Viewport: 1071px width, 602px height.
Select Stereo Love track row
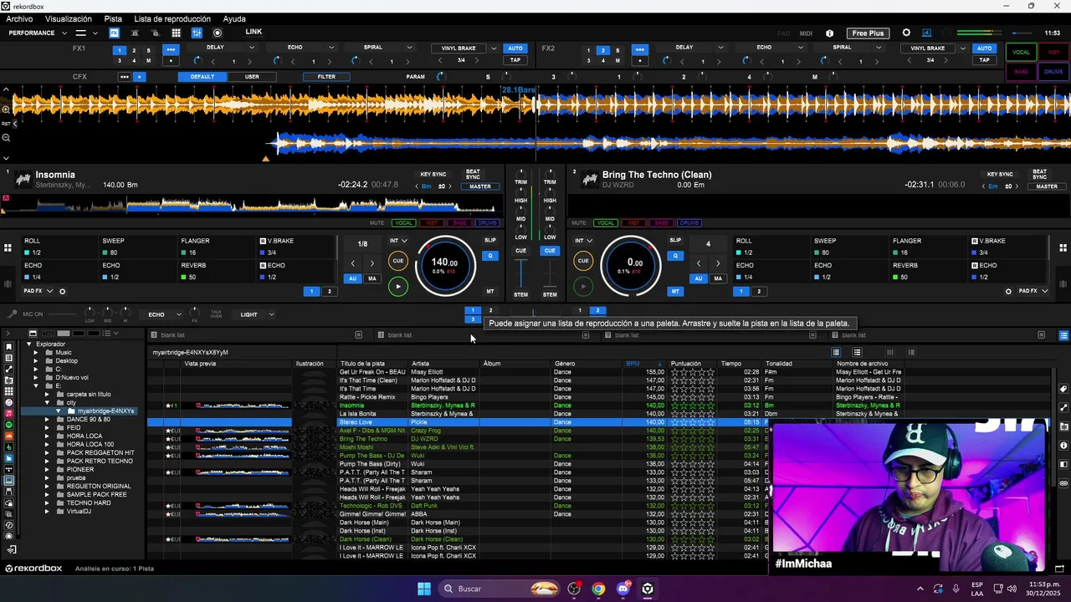459,422
